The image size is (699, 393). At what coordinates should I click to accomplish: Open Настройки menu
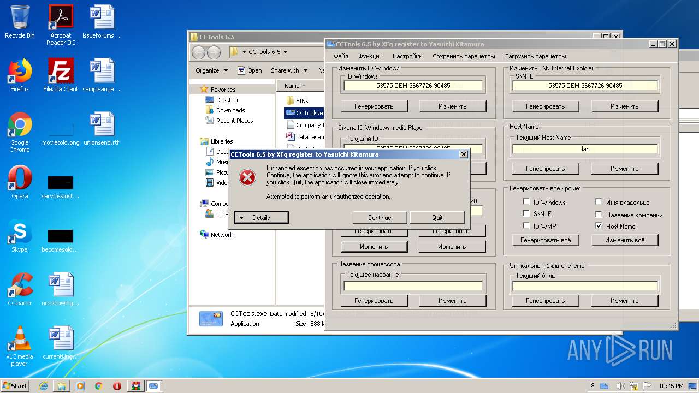click(x=407, y=56)
